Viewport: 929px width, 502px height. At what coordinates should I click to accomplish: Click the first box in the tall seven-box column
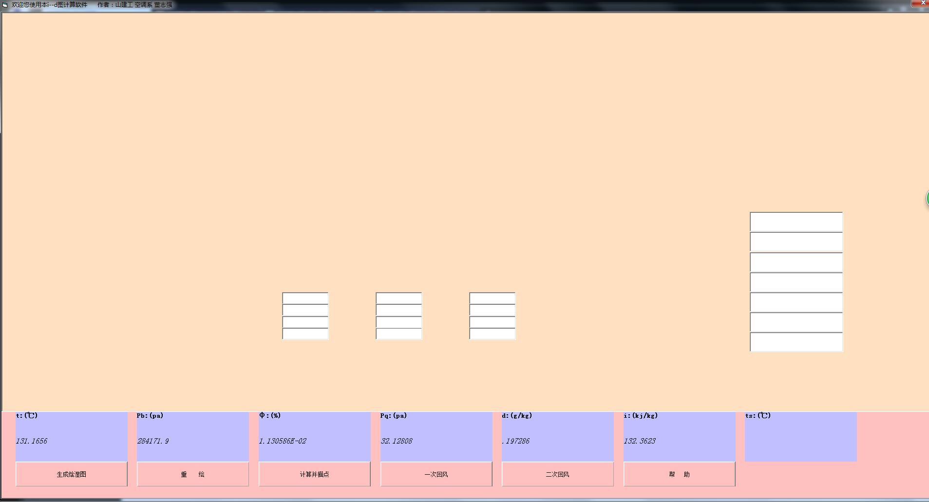(796, 222)
